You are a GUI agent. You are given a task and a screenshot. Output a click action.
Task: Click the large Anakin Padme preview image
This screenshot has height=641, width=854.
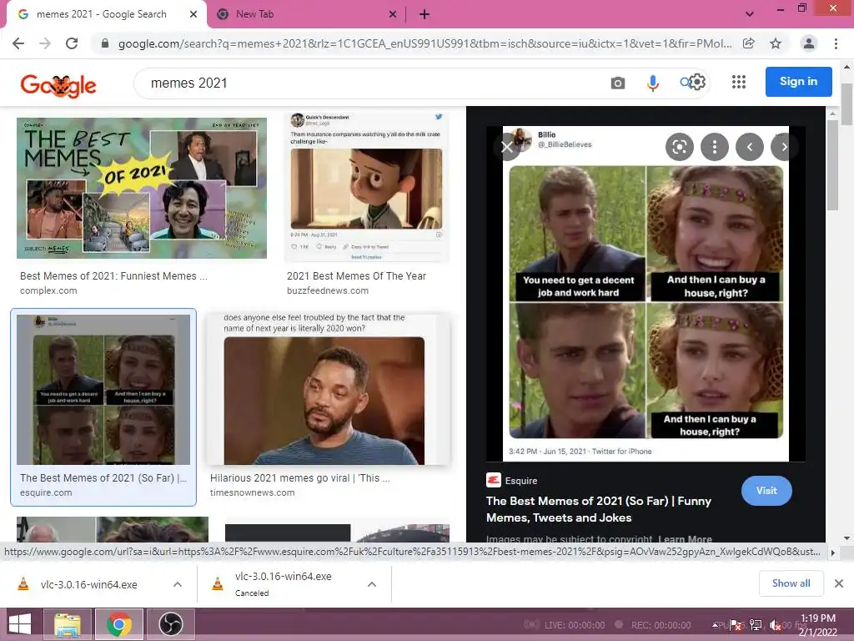[x=646, y=293]
